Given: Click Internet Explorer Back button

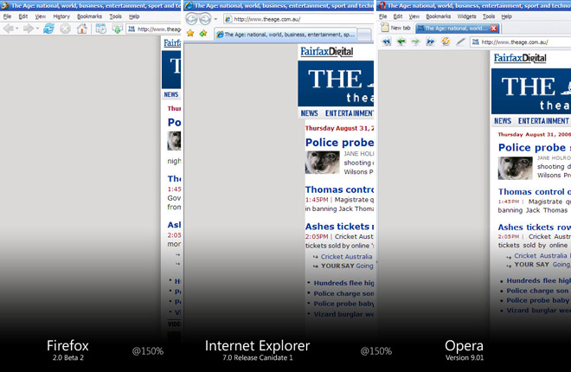Looking at the screenshot, I should pos(191,19).
